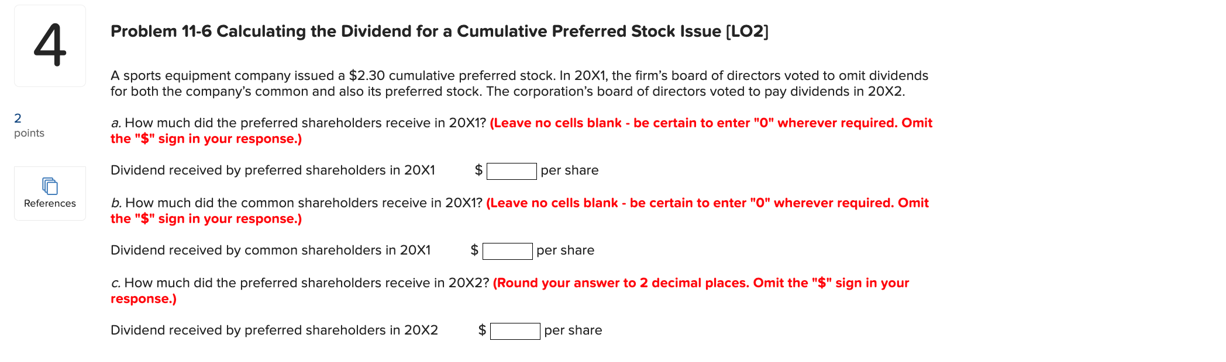Click the per share label after part a box

569,170
